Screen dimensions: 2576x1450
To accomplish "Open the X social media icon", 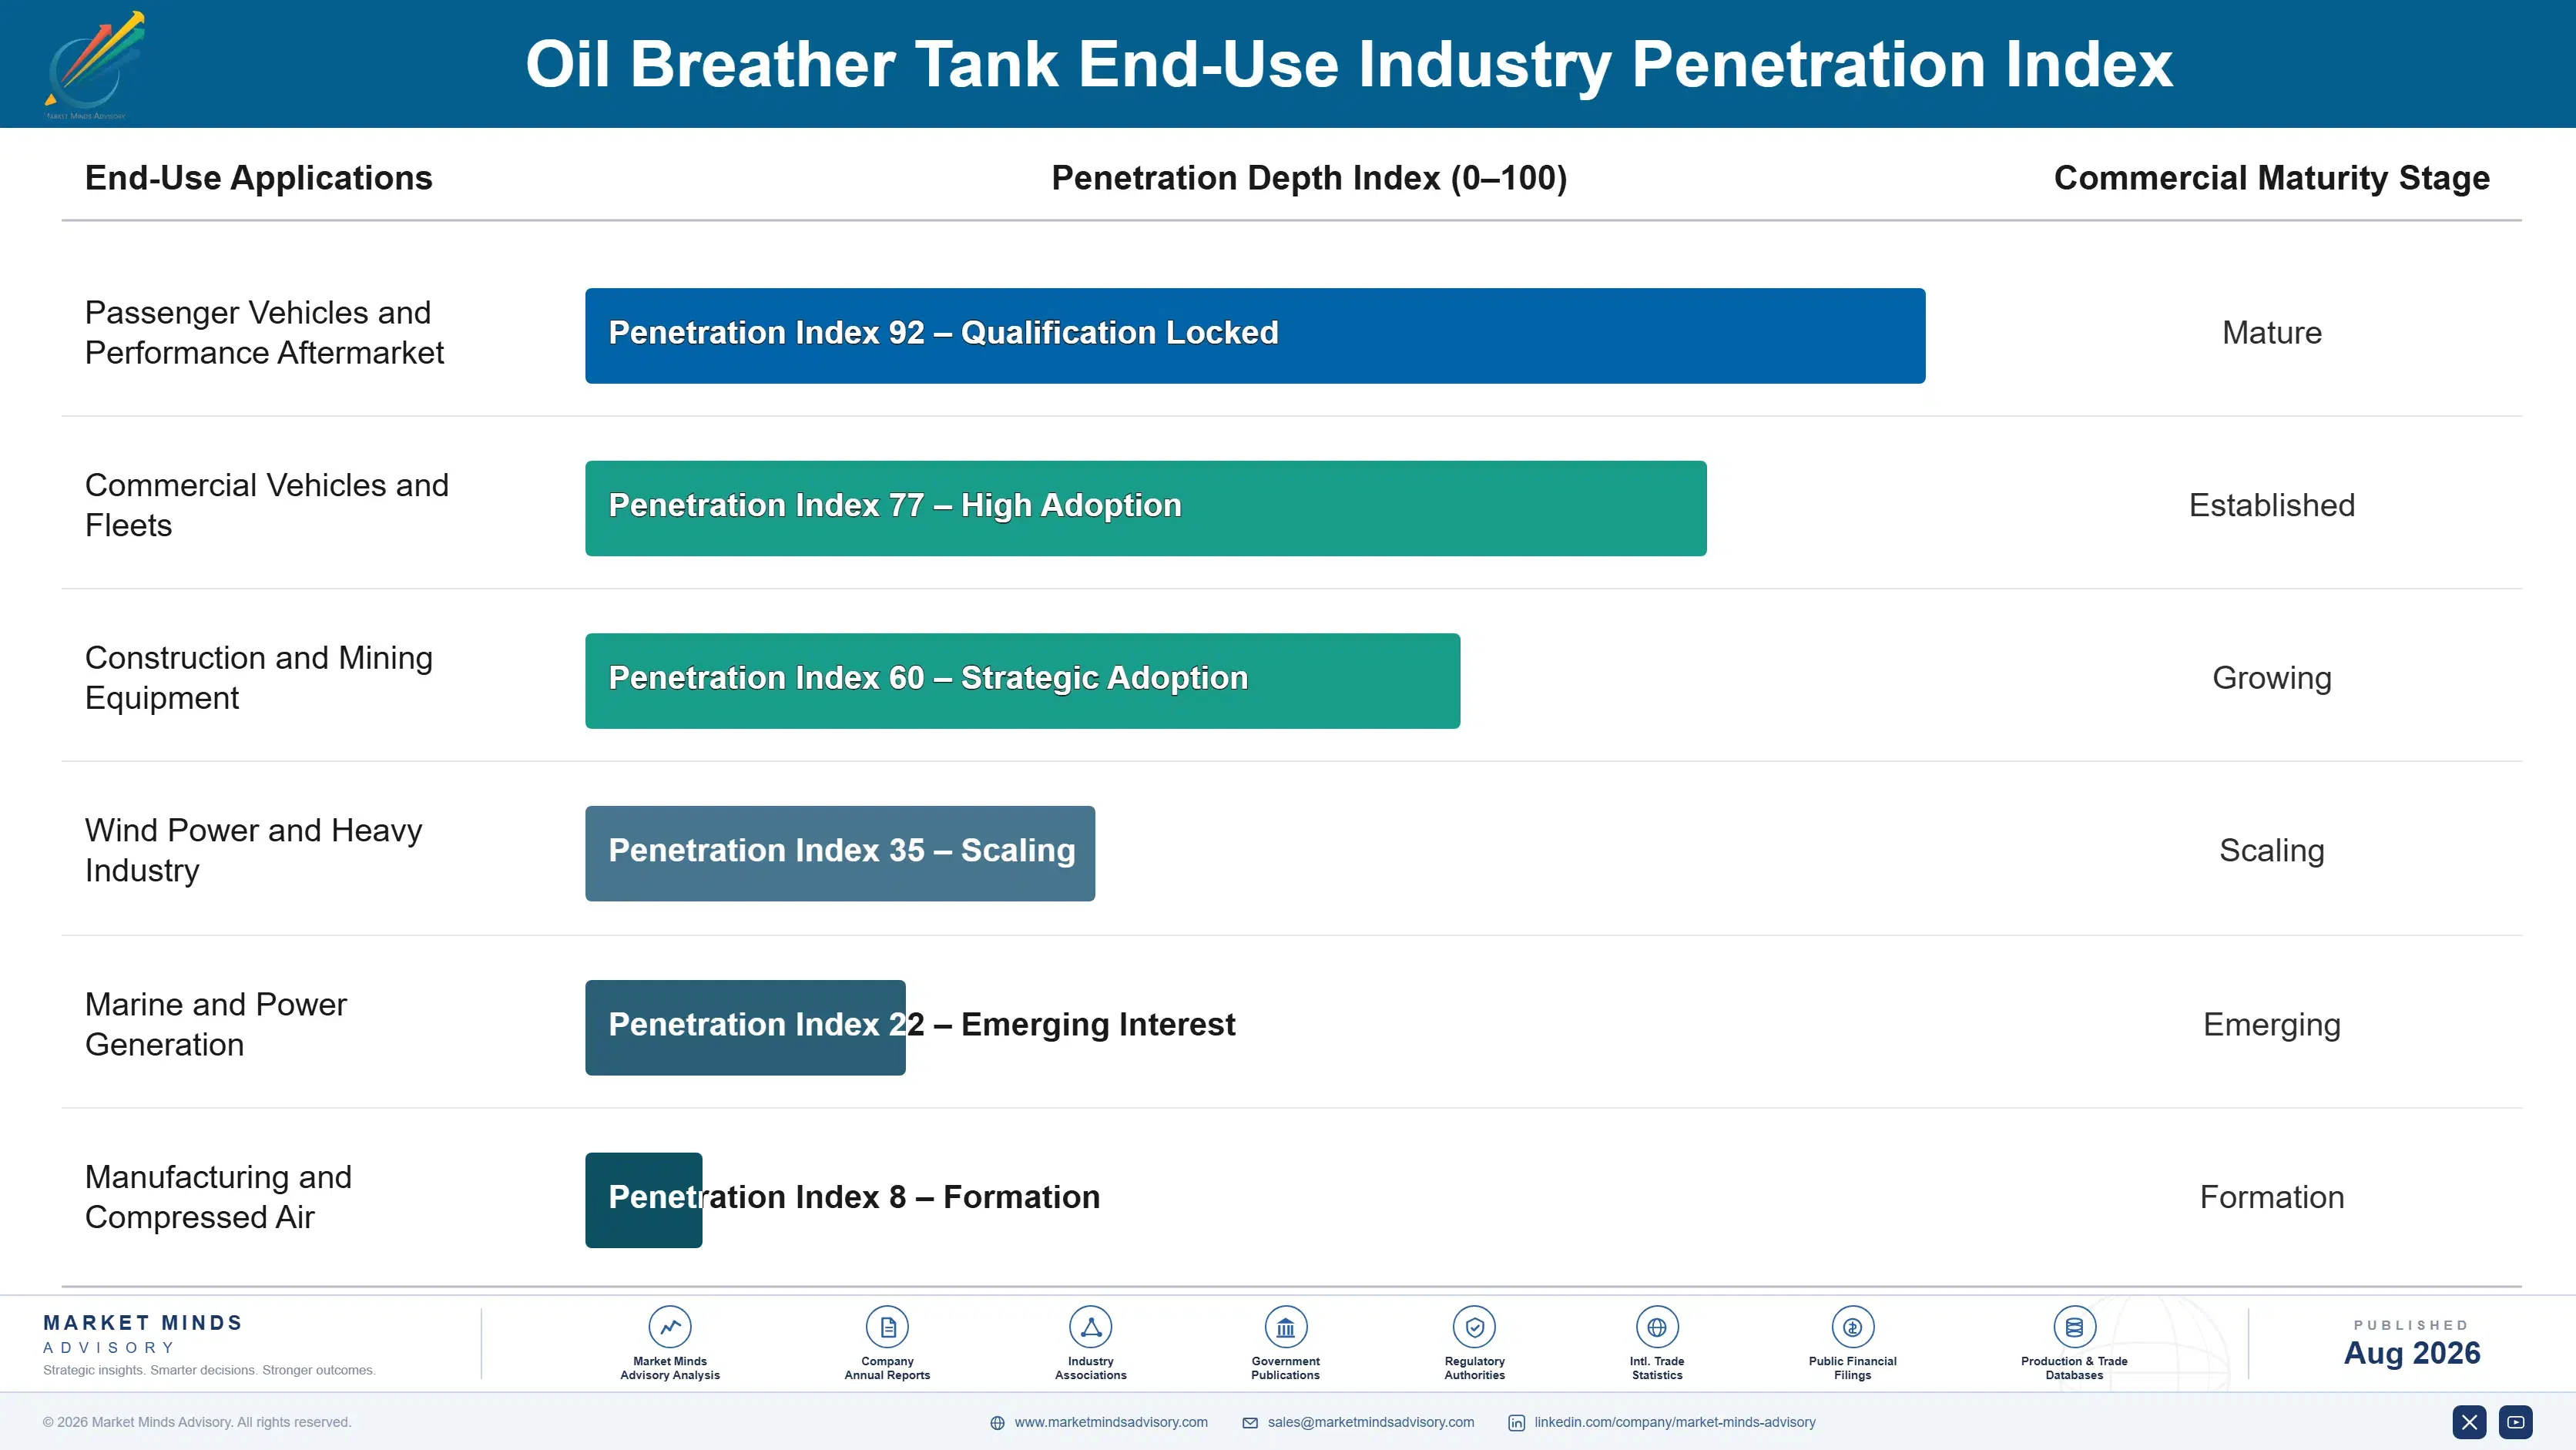I will (x=2469, y=1422).
